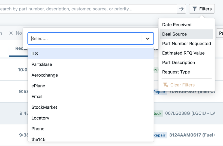This screenshot has width=223, height=146.
Task: Click the funnel icon in Filters
Action: coord(195,9)
